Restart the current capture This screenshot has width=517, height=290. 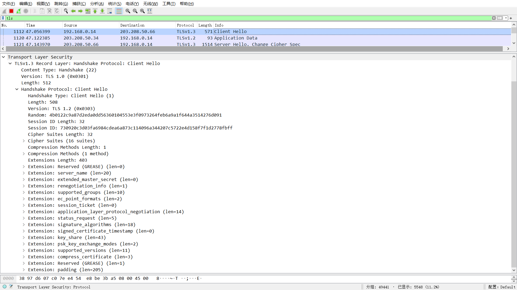(x=19, y=11)
